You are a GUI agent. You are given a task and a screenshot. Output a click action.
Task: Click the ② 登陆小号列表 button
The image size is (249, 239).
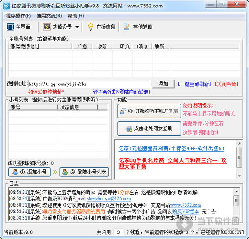click(x=84, y=172)
